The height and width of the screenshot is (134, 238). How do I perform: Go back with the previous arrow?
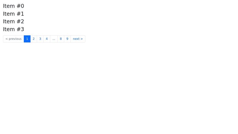(13, 39)
